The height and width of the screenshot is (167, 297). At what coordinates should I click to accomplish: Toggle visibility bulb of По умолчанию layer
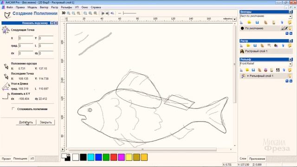[x=290, y=28]
